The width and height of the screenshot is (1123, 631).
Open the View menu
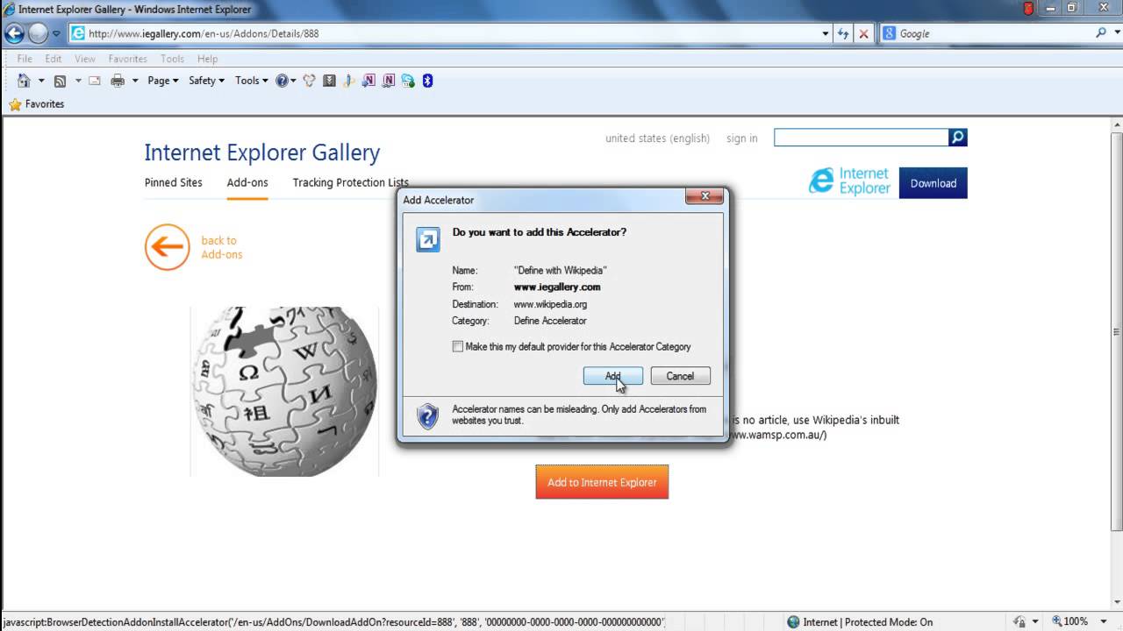tap(85, 59)
